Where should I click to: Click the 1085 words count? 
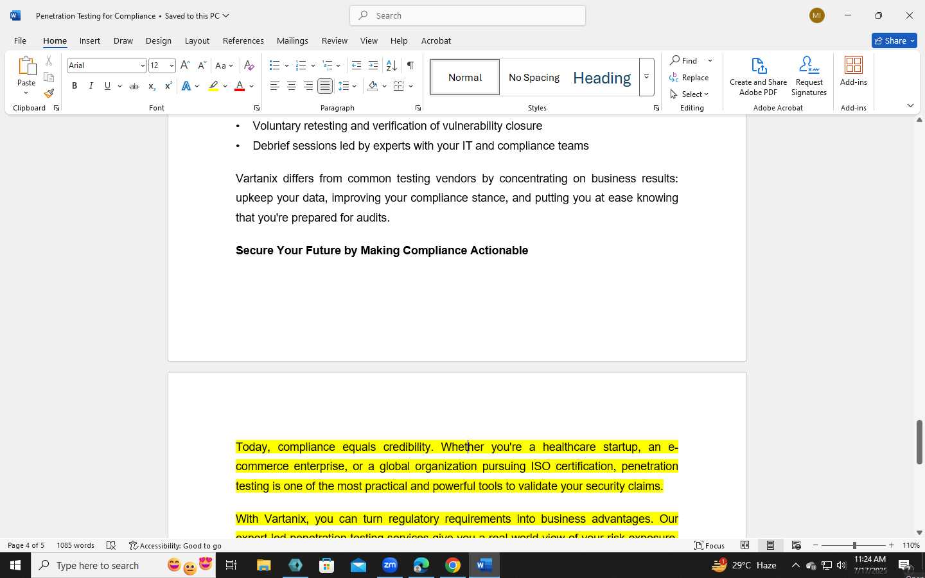pos(75,545)
